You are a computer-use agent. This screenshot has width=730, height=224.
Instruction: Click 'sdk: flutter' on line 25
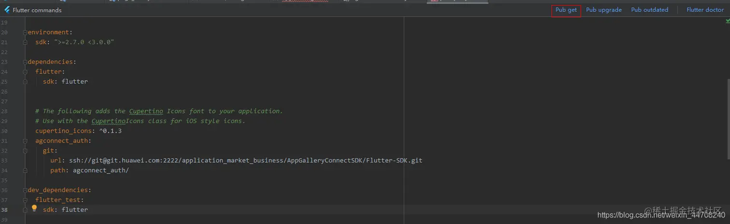[65, 82]
